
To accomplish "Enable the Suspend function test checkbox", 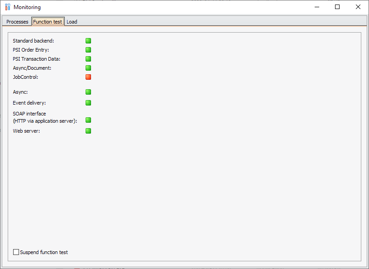I will pyautogui.click(x=16, y=252).
